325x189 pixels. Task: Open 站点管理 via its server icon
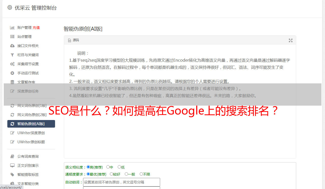(x=12, y=37)
